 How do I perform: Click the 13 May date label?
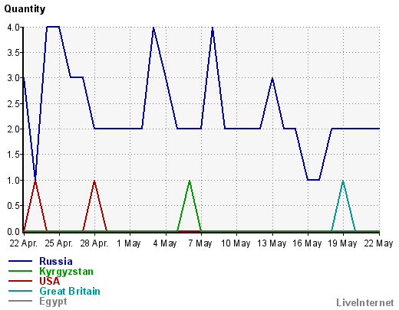point(272,243)
